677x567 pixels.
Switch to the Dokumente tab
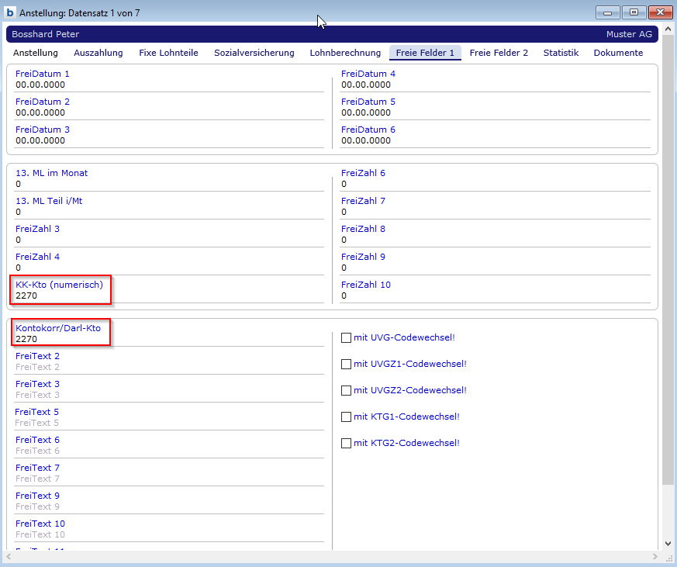point(618,53)
